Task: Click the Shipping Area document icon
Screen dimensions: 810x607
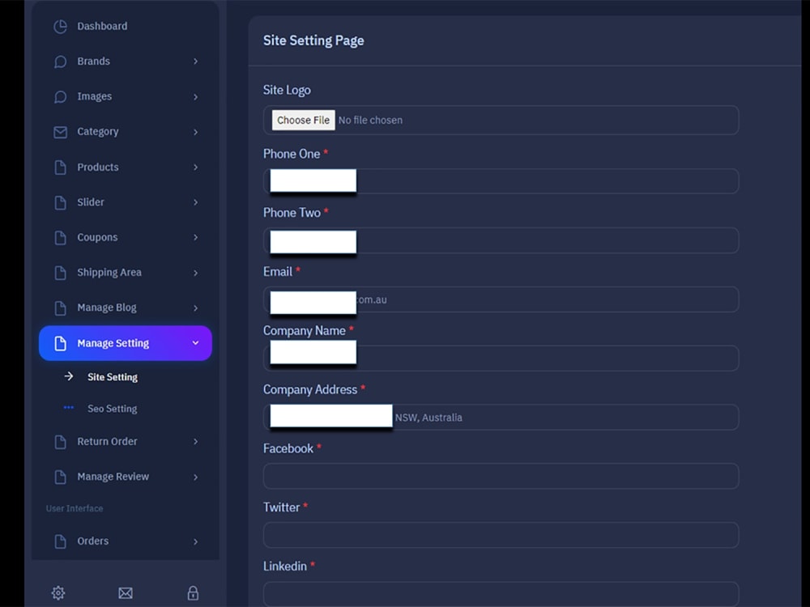Action: point(59,273)
